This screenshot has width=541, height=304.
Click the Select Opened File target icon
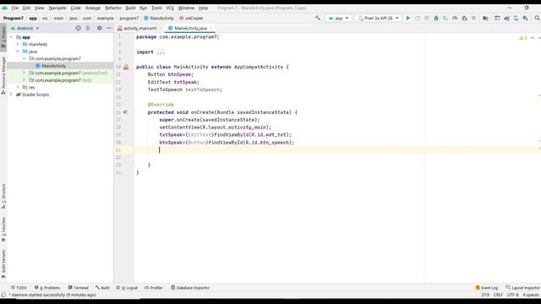tap(78, 28)
